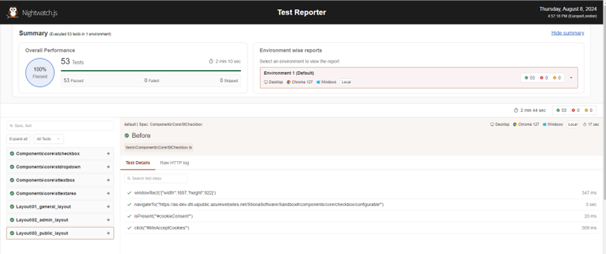The image size is (606, 254).
Task: Click the 53 Passed statistic
Action: [74, 81]
